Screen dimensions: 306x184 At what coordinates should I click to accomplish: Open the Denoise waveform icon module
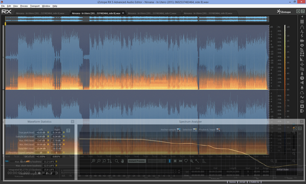point(302,41)
